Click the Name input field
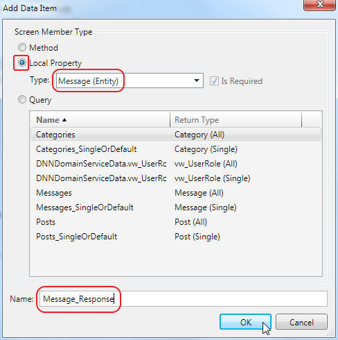338x340 pixels. 183,299
